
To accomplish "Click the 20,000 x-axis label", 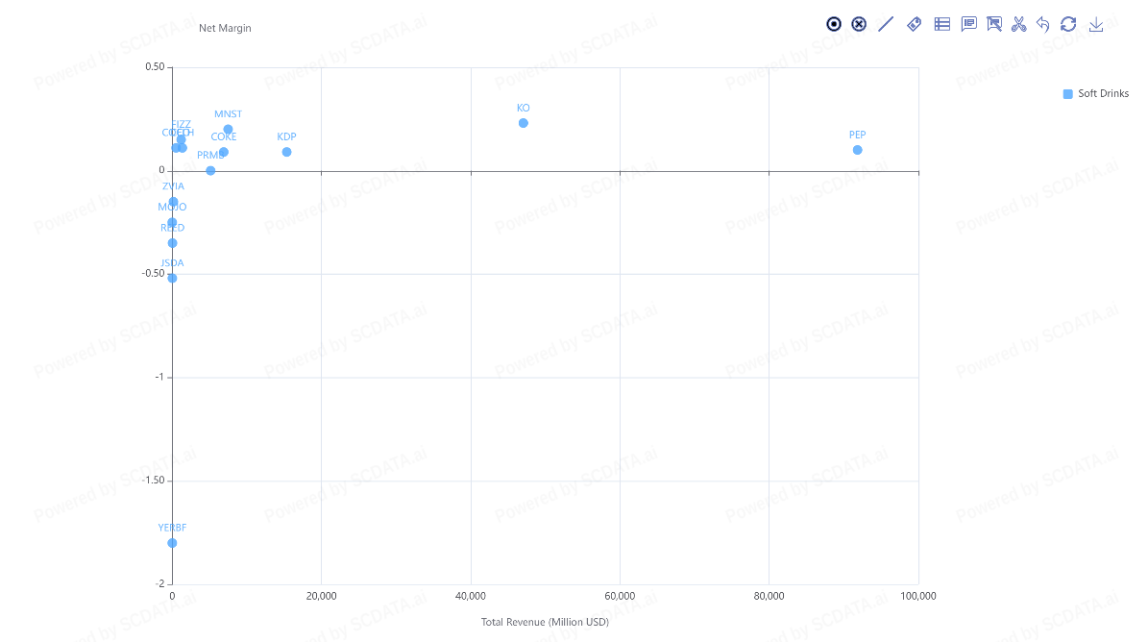I will [x=322, y=596].
